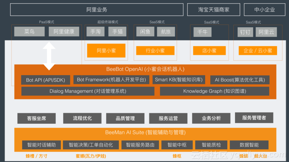Click the SaaS模式 label above 闲鱼
Image resolution: width=289 pixels, height=162 pixels.
click(157, 22)
